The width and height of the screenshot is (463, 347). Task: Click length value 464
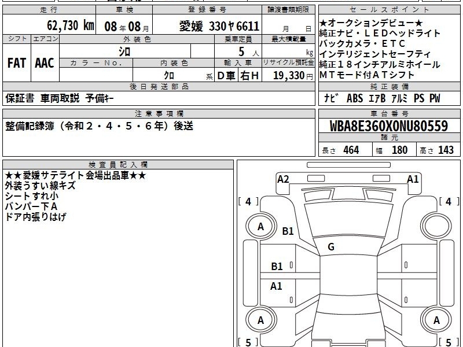pyautogui.click(x=351, y=150)
